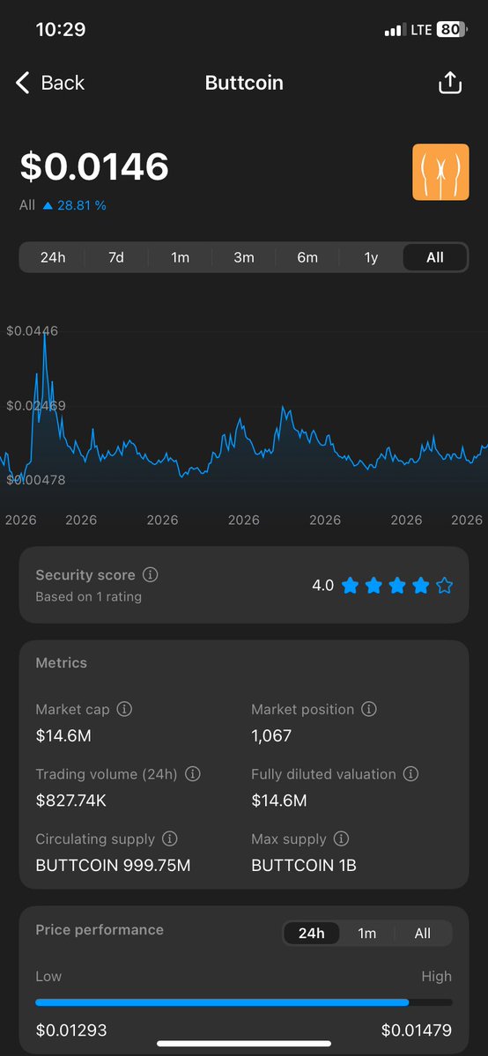Tap the high price $0.01479
The width and height of the screenshot is (488, 1056).
click(x=417, y=1030)
